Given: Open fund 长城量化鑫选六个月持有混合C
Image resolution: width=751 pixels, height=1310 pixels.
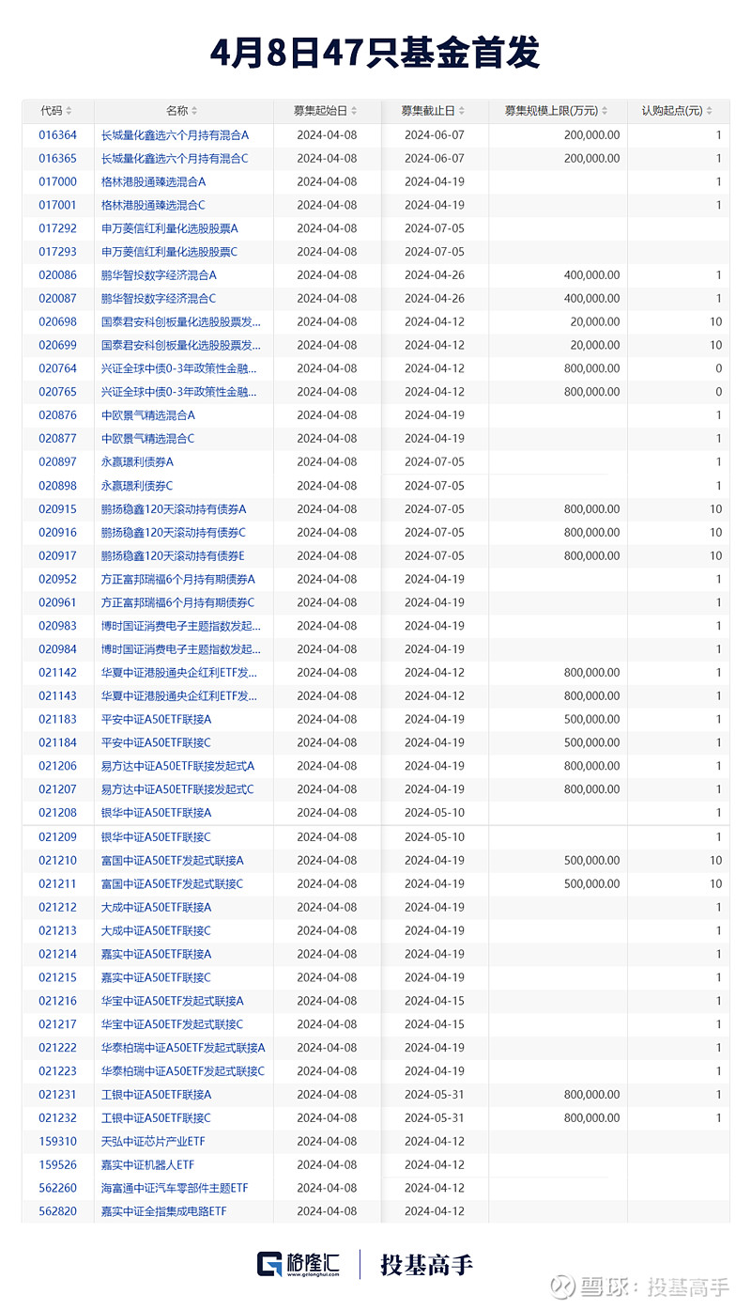Looking at the screenshot, I should [x=175, y=159].
